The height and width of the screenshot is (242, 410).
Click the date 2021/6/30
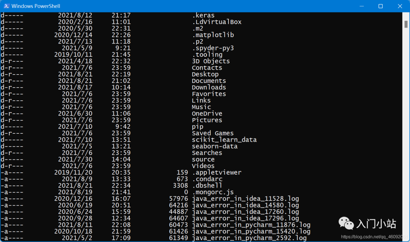[75, 114]
